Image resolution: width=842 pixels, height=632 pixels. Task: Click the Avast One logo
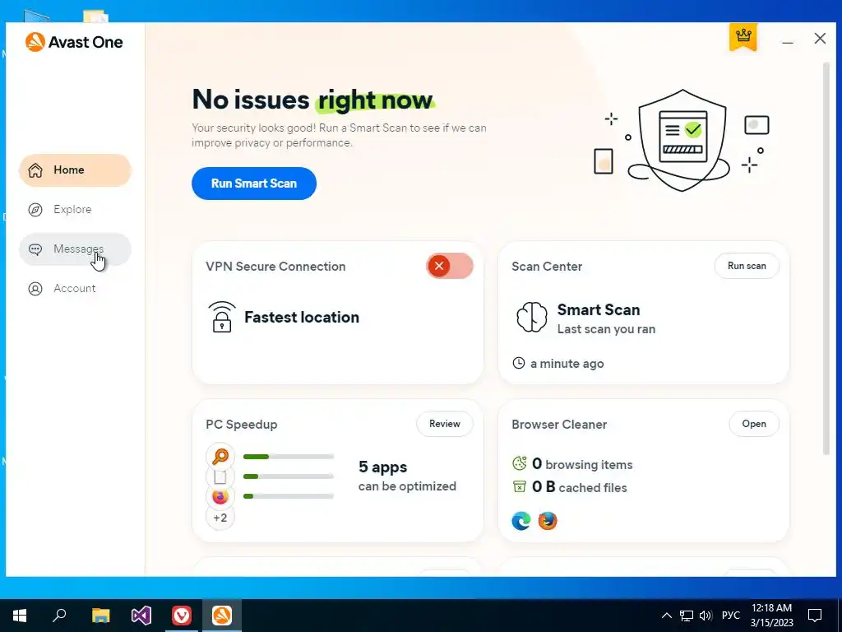(x=74, y=42)
